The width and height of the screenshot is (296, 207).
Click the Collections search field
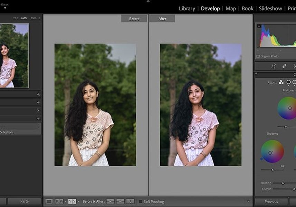(x=19, y=126)
